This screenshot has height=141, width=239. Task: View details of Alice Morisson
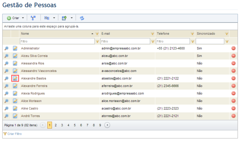coord(6,101)
